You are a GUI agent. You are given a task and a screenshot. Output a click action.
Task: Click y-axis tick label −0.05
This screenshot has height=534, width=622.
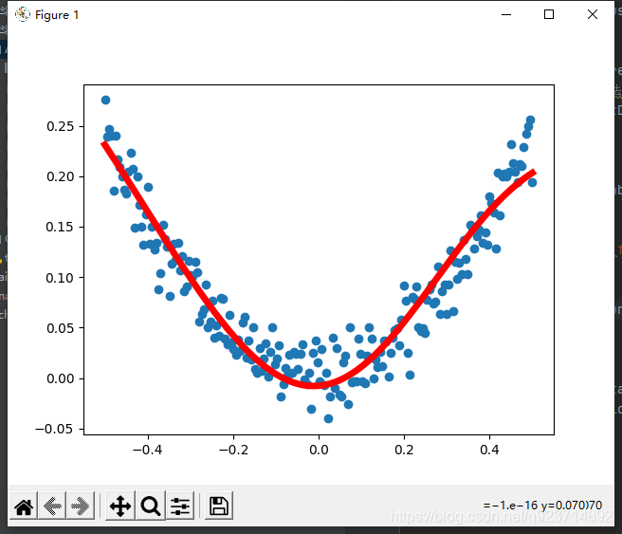[54, 429]
